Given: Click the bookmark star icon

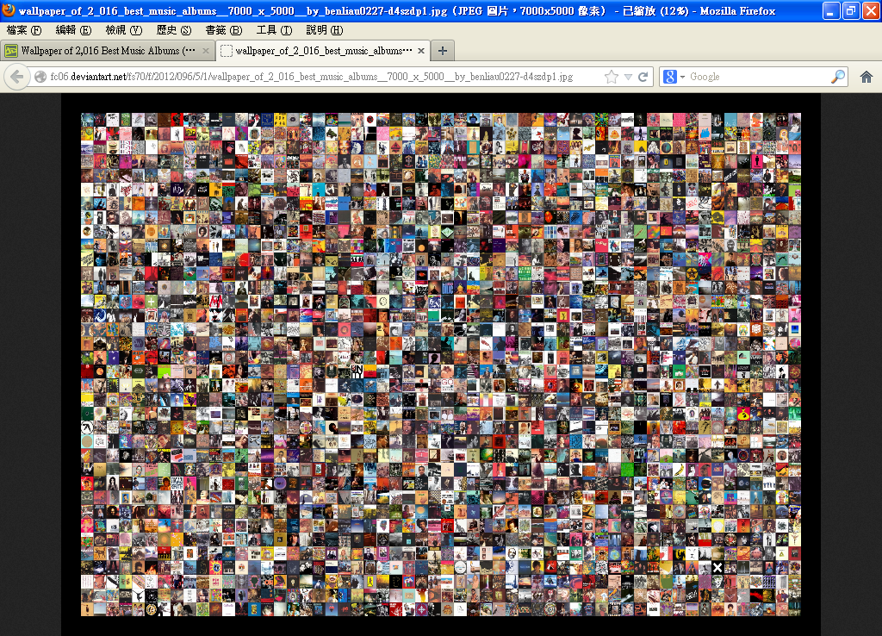Looking at the screenshot, I should coord(612,77).
